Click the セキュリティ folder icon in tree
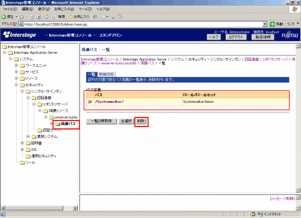This screenshot has height=218, width=301. (x=22, y=85)
